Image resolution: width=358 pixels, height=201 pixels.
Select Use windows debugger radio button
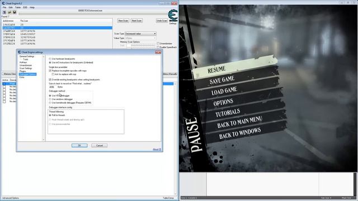(x=50, y=99)
